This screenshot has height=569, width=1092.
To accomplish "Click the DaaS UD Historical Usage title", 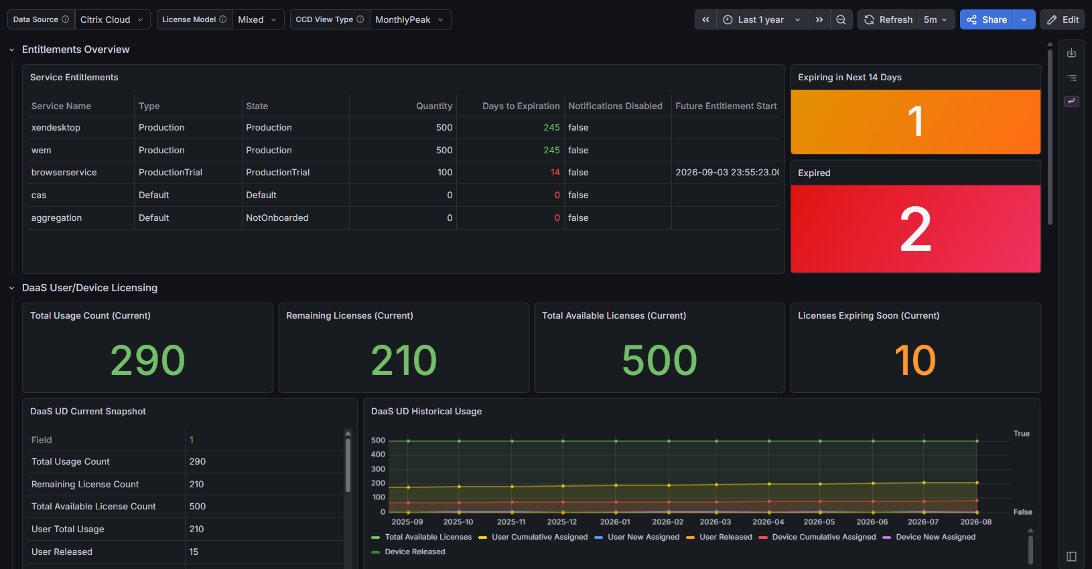I will 426,411.
